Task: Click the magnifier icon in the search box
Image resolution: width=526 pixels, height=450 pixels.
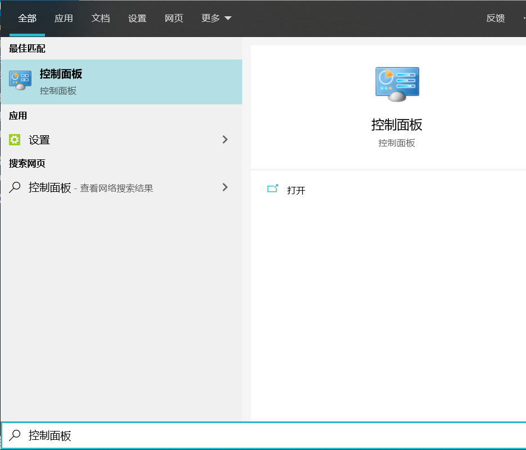Action: 15,435
